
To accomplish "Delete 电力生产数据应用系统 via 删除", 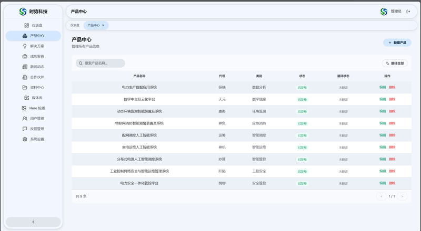I will (x=392, y=87).
